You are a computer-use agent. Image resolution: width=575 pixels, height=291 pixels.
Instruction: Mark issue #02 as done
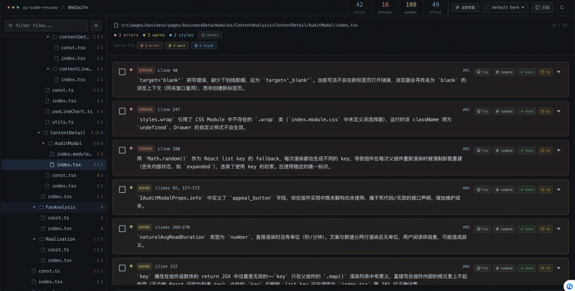526,111
